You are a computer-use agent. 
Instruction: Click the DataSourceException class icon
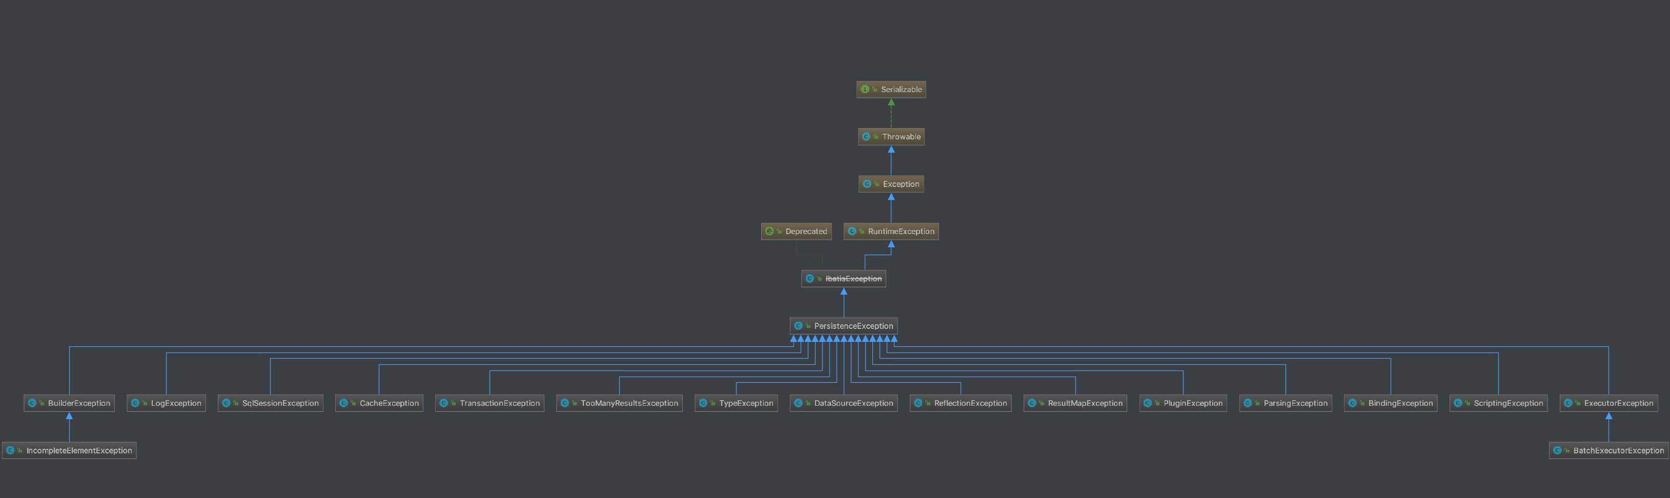click(x=798, y=403)
